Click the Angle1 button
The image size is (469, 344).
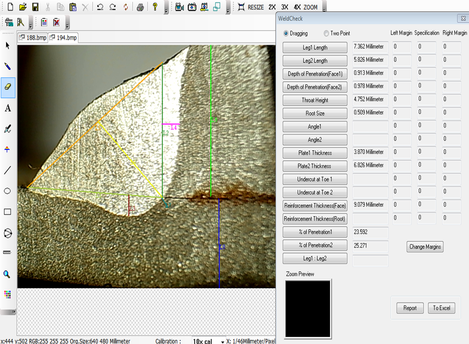tap(315, 127)
